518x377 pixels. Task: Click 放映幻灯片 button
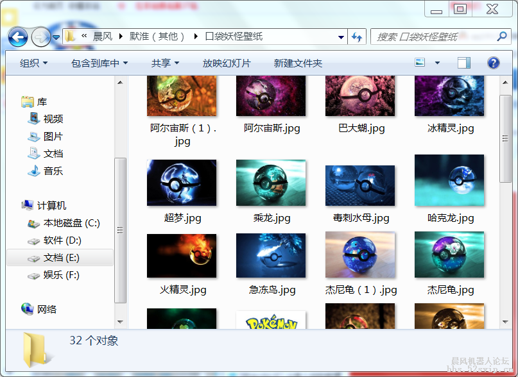click(x=227, y=63)
